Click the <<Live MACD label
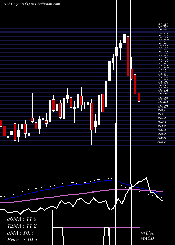Screen dimensions: 175x245 click(147, 236)
